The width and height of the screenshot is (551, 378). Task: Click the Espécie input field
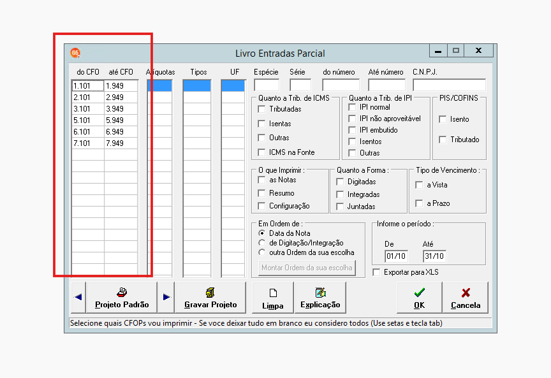[x=267, y=85]
